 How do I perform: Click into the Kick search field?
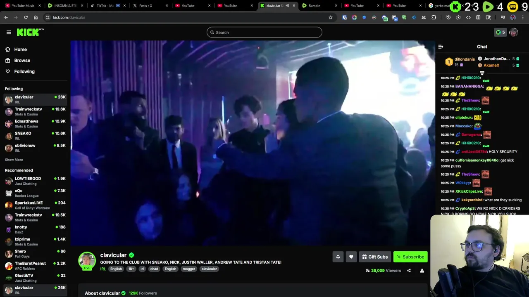coord(264,32)
